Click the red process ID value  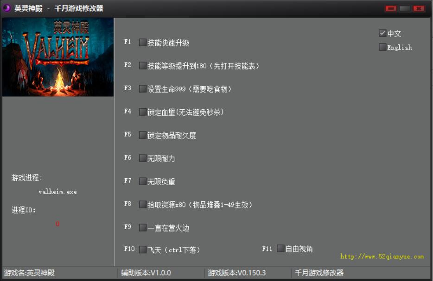point(57,224)
